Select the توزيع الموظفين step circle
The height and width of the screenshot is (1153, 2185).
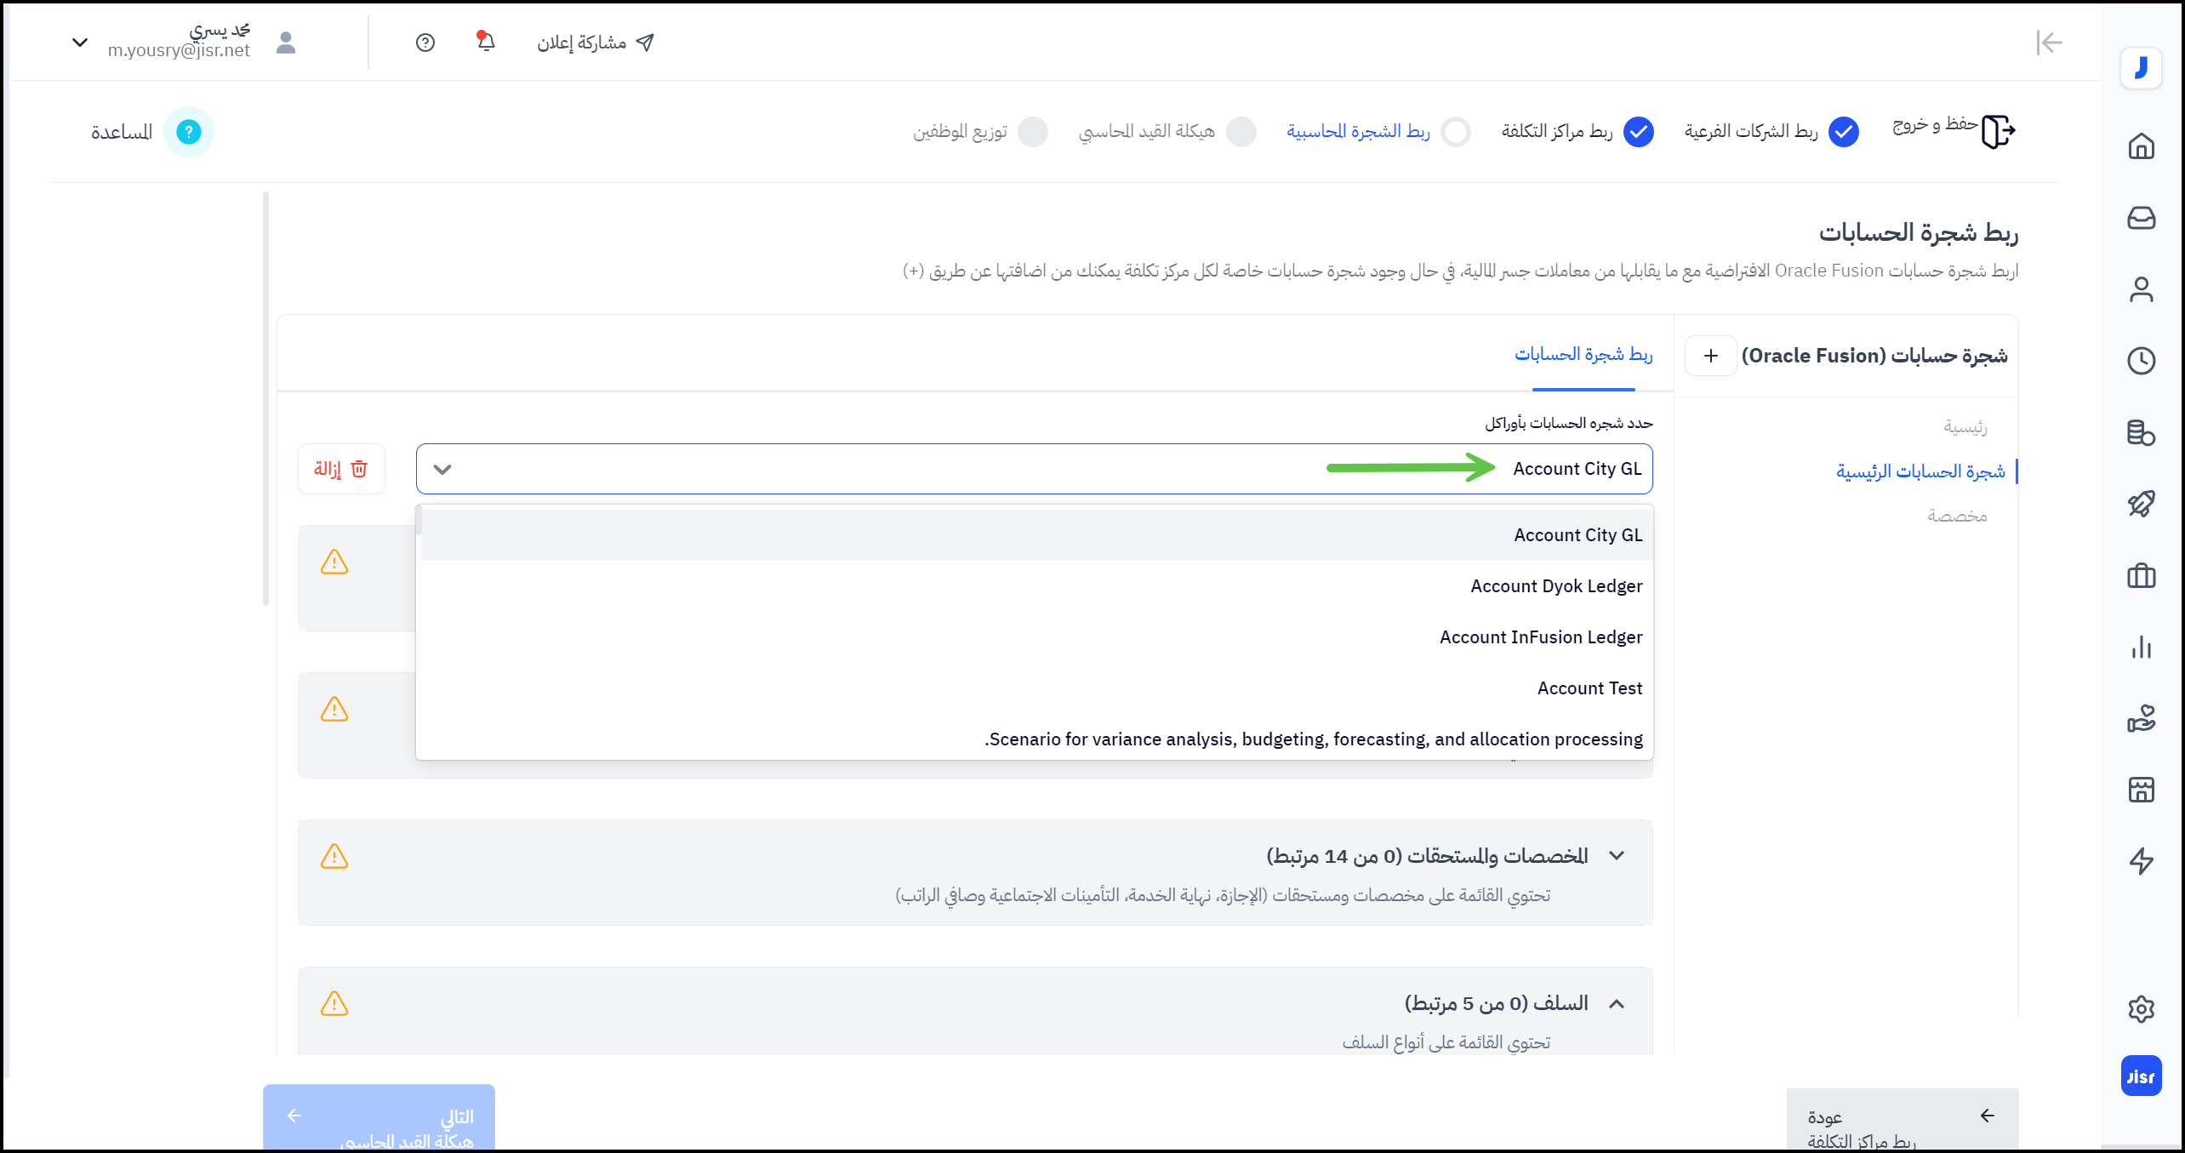point(1033,132)
